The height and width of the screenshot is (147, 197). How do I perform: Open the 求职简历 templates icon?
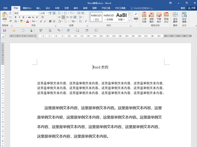151,17
